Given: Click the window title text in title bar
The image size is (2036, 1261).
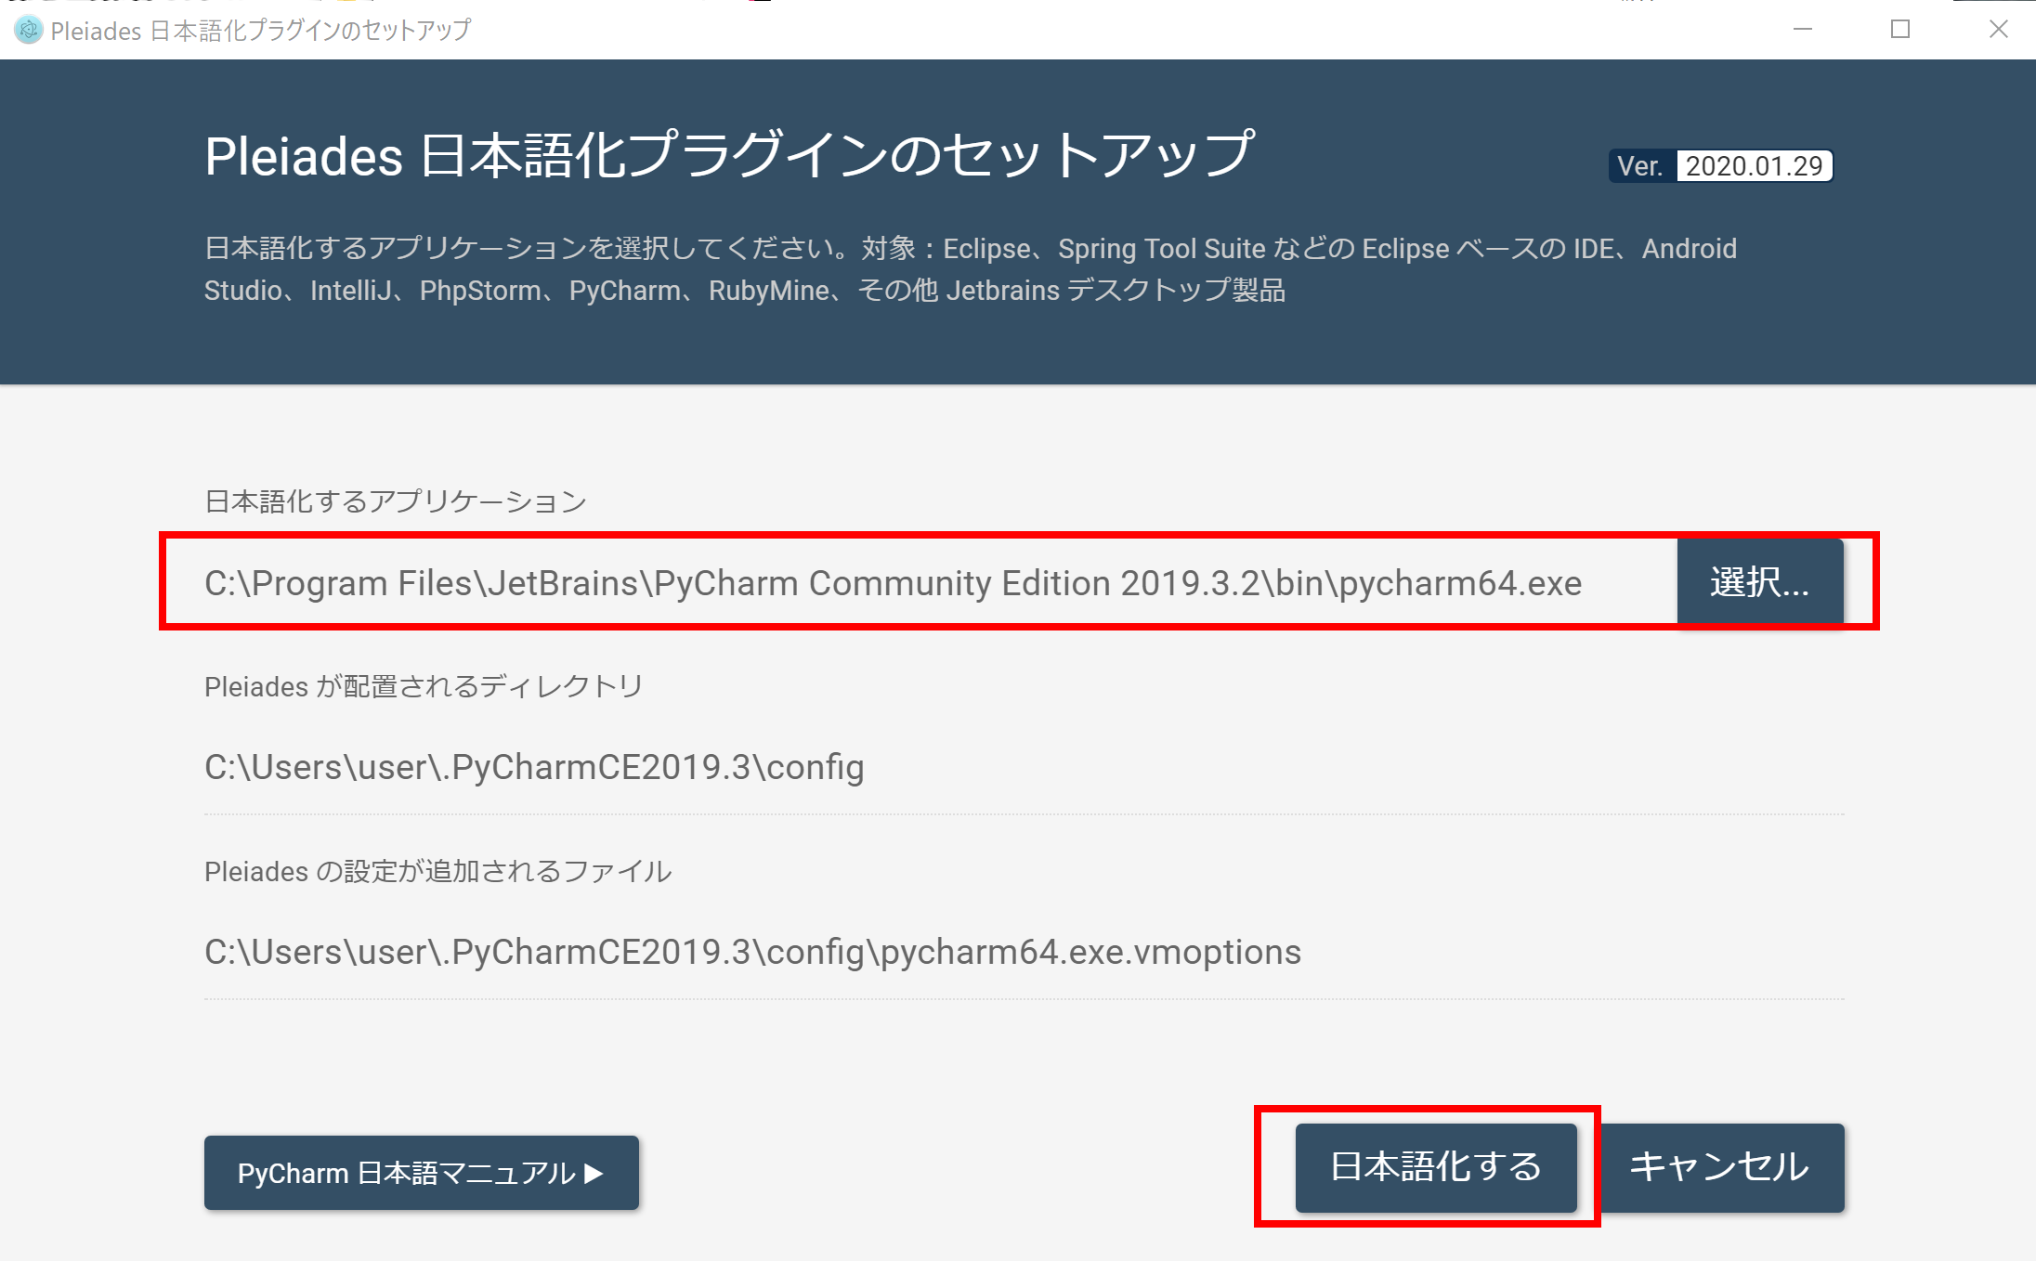Looking at the screenshot, I should (261, 31).
